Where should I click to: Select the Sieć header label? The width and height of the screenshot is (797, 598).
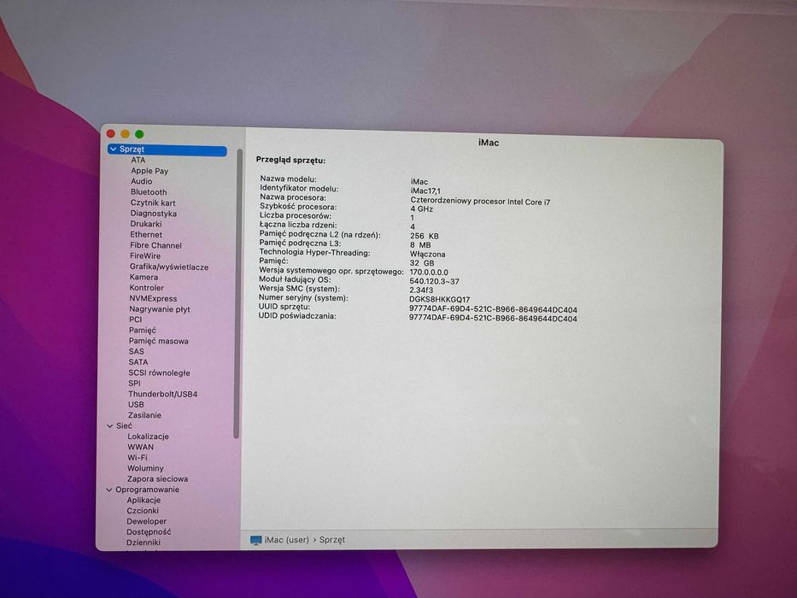click(124, 426)
